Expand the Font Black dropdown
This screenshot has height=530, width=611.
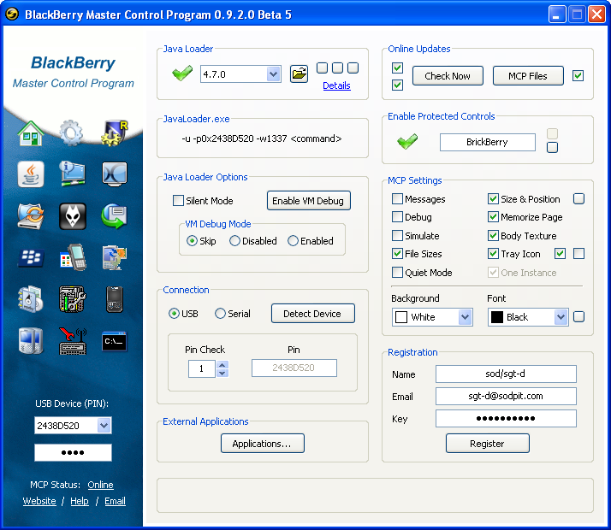pyautogui.click(x=561, y=317)
